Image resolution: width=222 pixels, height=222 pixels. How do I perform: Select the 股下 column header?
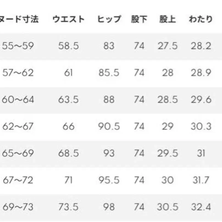coord(139,20)
